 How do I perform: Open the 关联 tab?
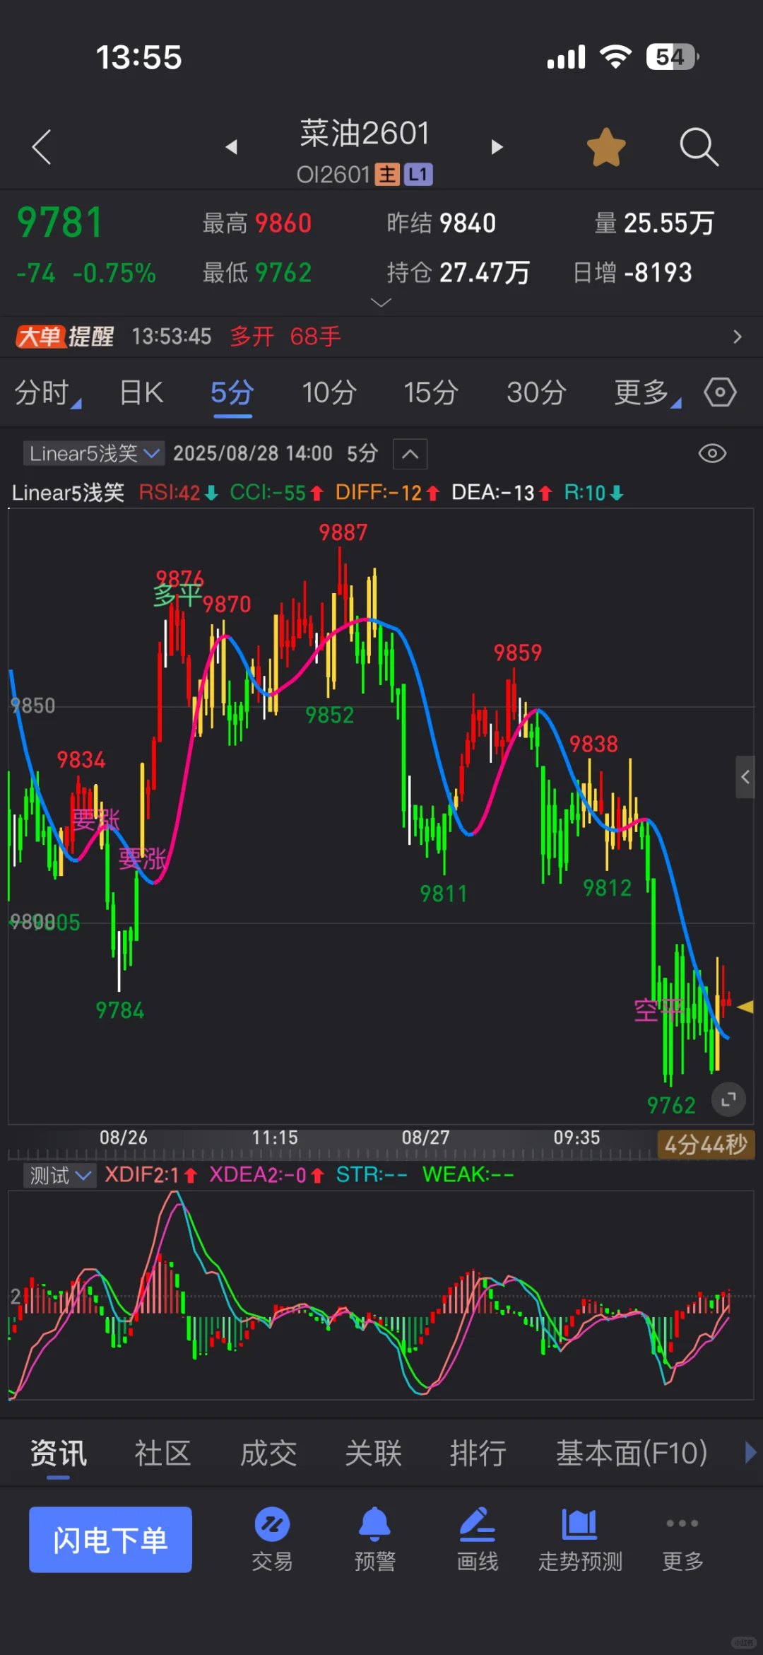[373, 1454]
